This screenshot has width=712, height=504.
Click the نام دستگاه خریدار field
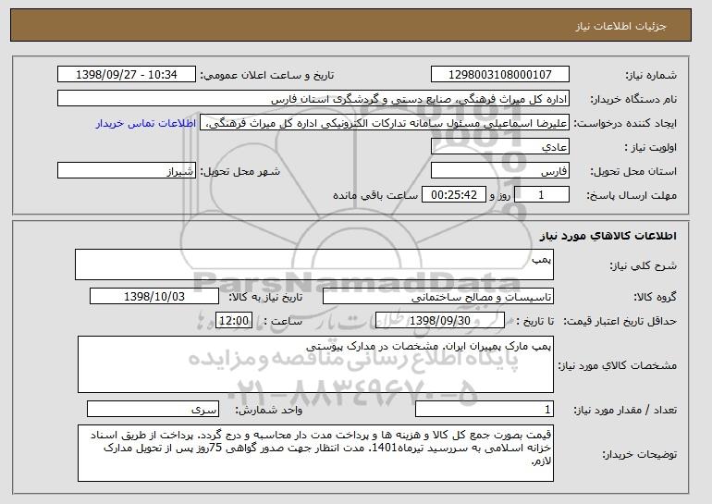point(313,99)
